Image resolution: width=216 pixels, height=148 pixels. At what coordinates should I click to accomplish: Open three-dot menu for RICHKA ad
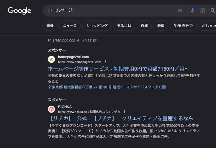125,111
